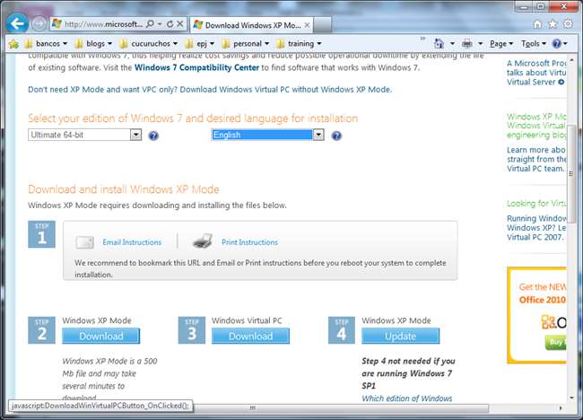Screen dimensions: 583x420
Task: Open a new blank tab
Action: click(323, 25)
